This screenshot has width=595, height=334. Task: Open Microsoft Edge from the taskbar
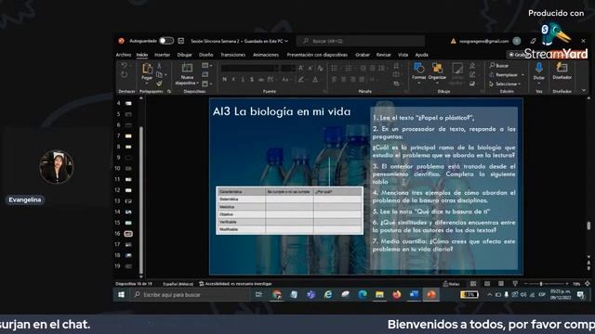click(x=363, y=295)
